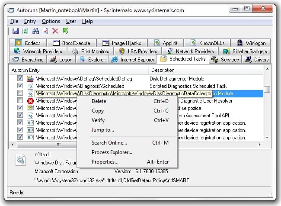Click the Refresh toolbar icon
The width and height of the screenshot is (281, 206).
pos(25,31)
